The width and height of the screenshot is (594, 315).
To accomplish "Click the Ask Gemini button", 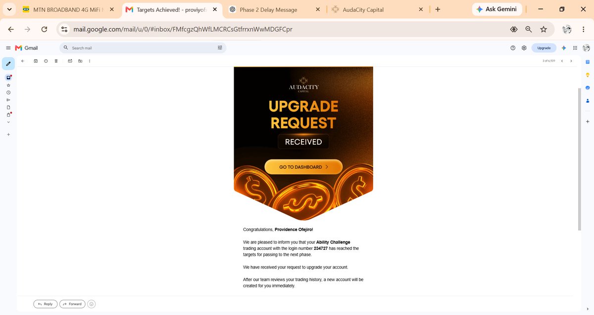I will [x=496, y=9].
